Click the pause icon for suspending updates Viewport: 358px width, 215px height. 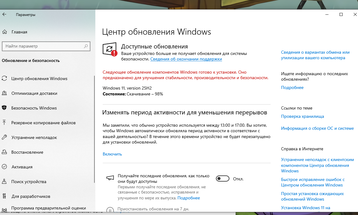(x=110, y=210)
